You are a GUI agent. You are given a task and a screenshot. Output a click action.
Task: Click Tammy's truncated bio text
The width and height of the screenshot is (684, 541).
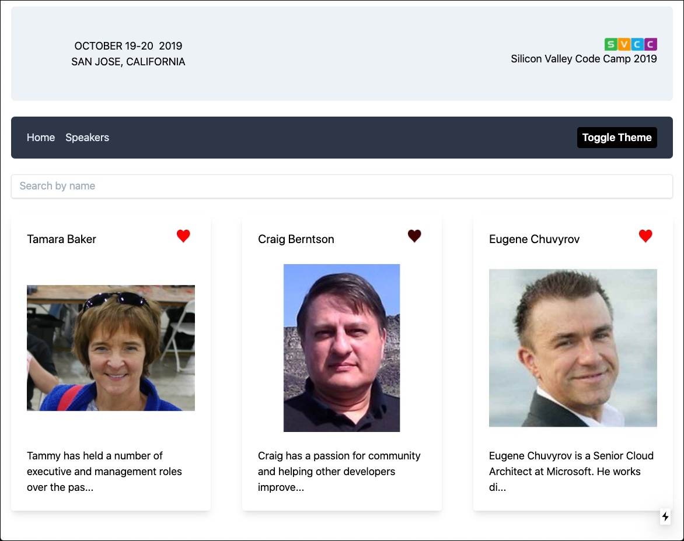click(104, 472)
